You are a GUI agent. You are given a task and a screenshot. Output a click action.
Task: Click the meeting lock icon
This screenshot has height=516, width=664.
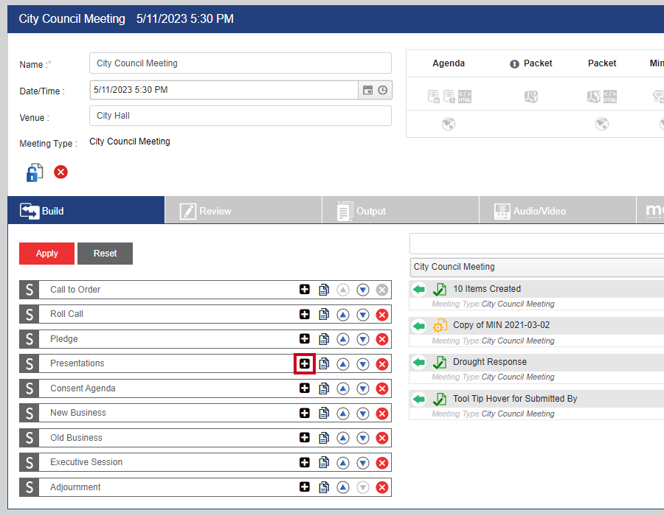coord(35,172)
